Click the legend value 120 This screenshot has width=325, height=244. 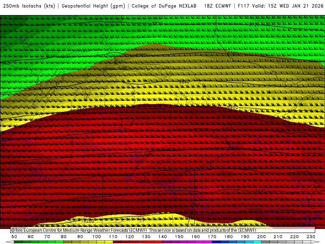click(130, 237)
